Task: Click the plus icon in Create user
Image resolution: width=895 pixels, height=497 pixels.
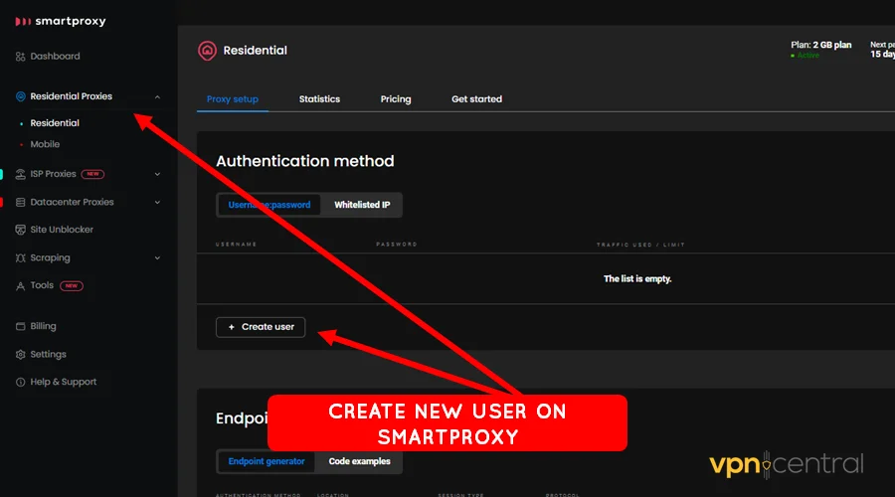Action: 231,327
